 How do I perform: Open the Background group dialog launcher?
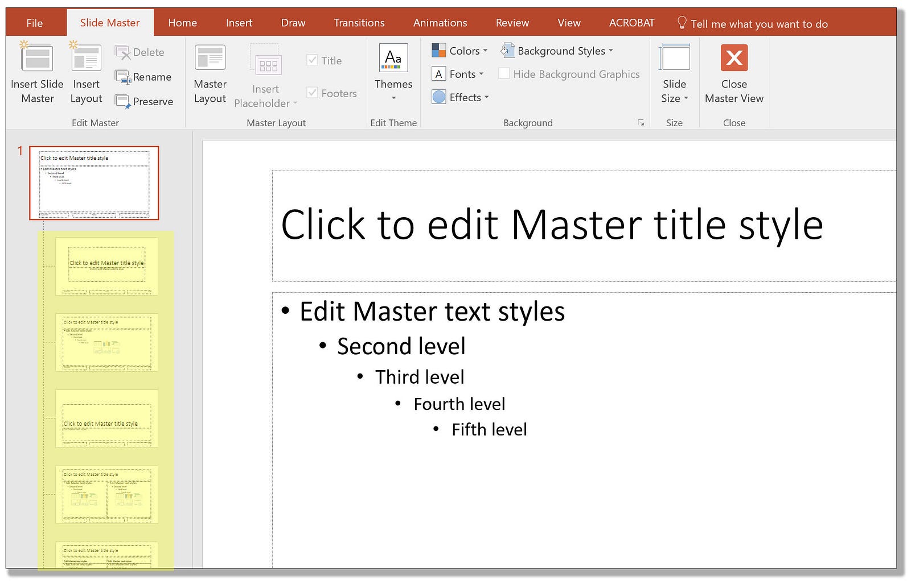(x=641, y=123)
